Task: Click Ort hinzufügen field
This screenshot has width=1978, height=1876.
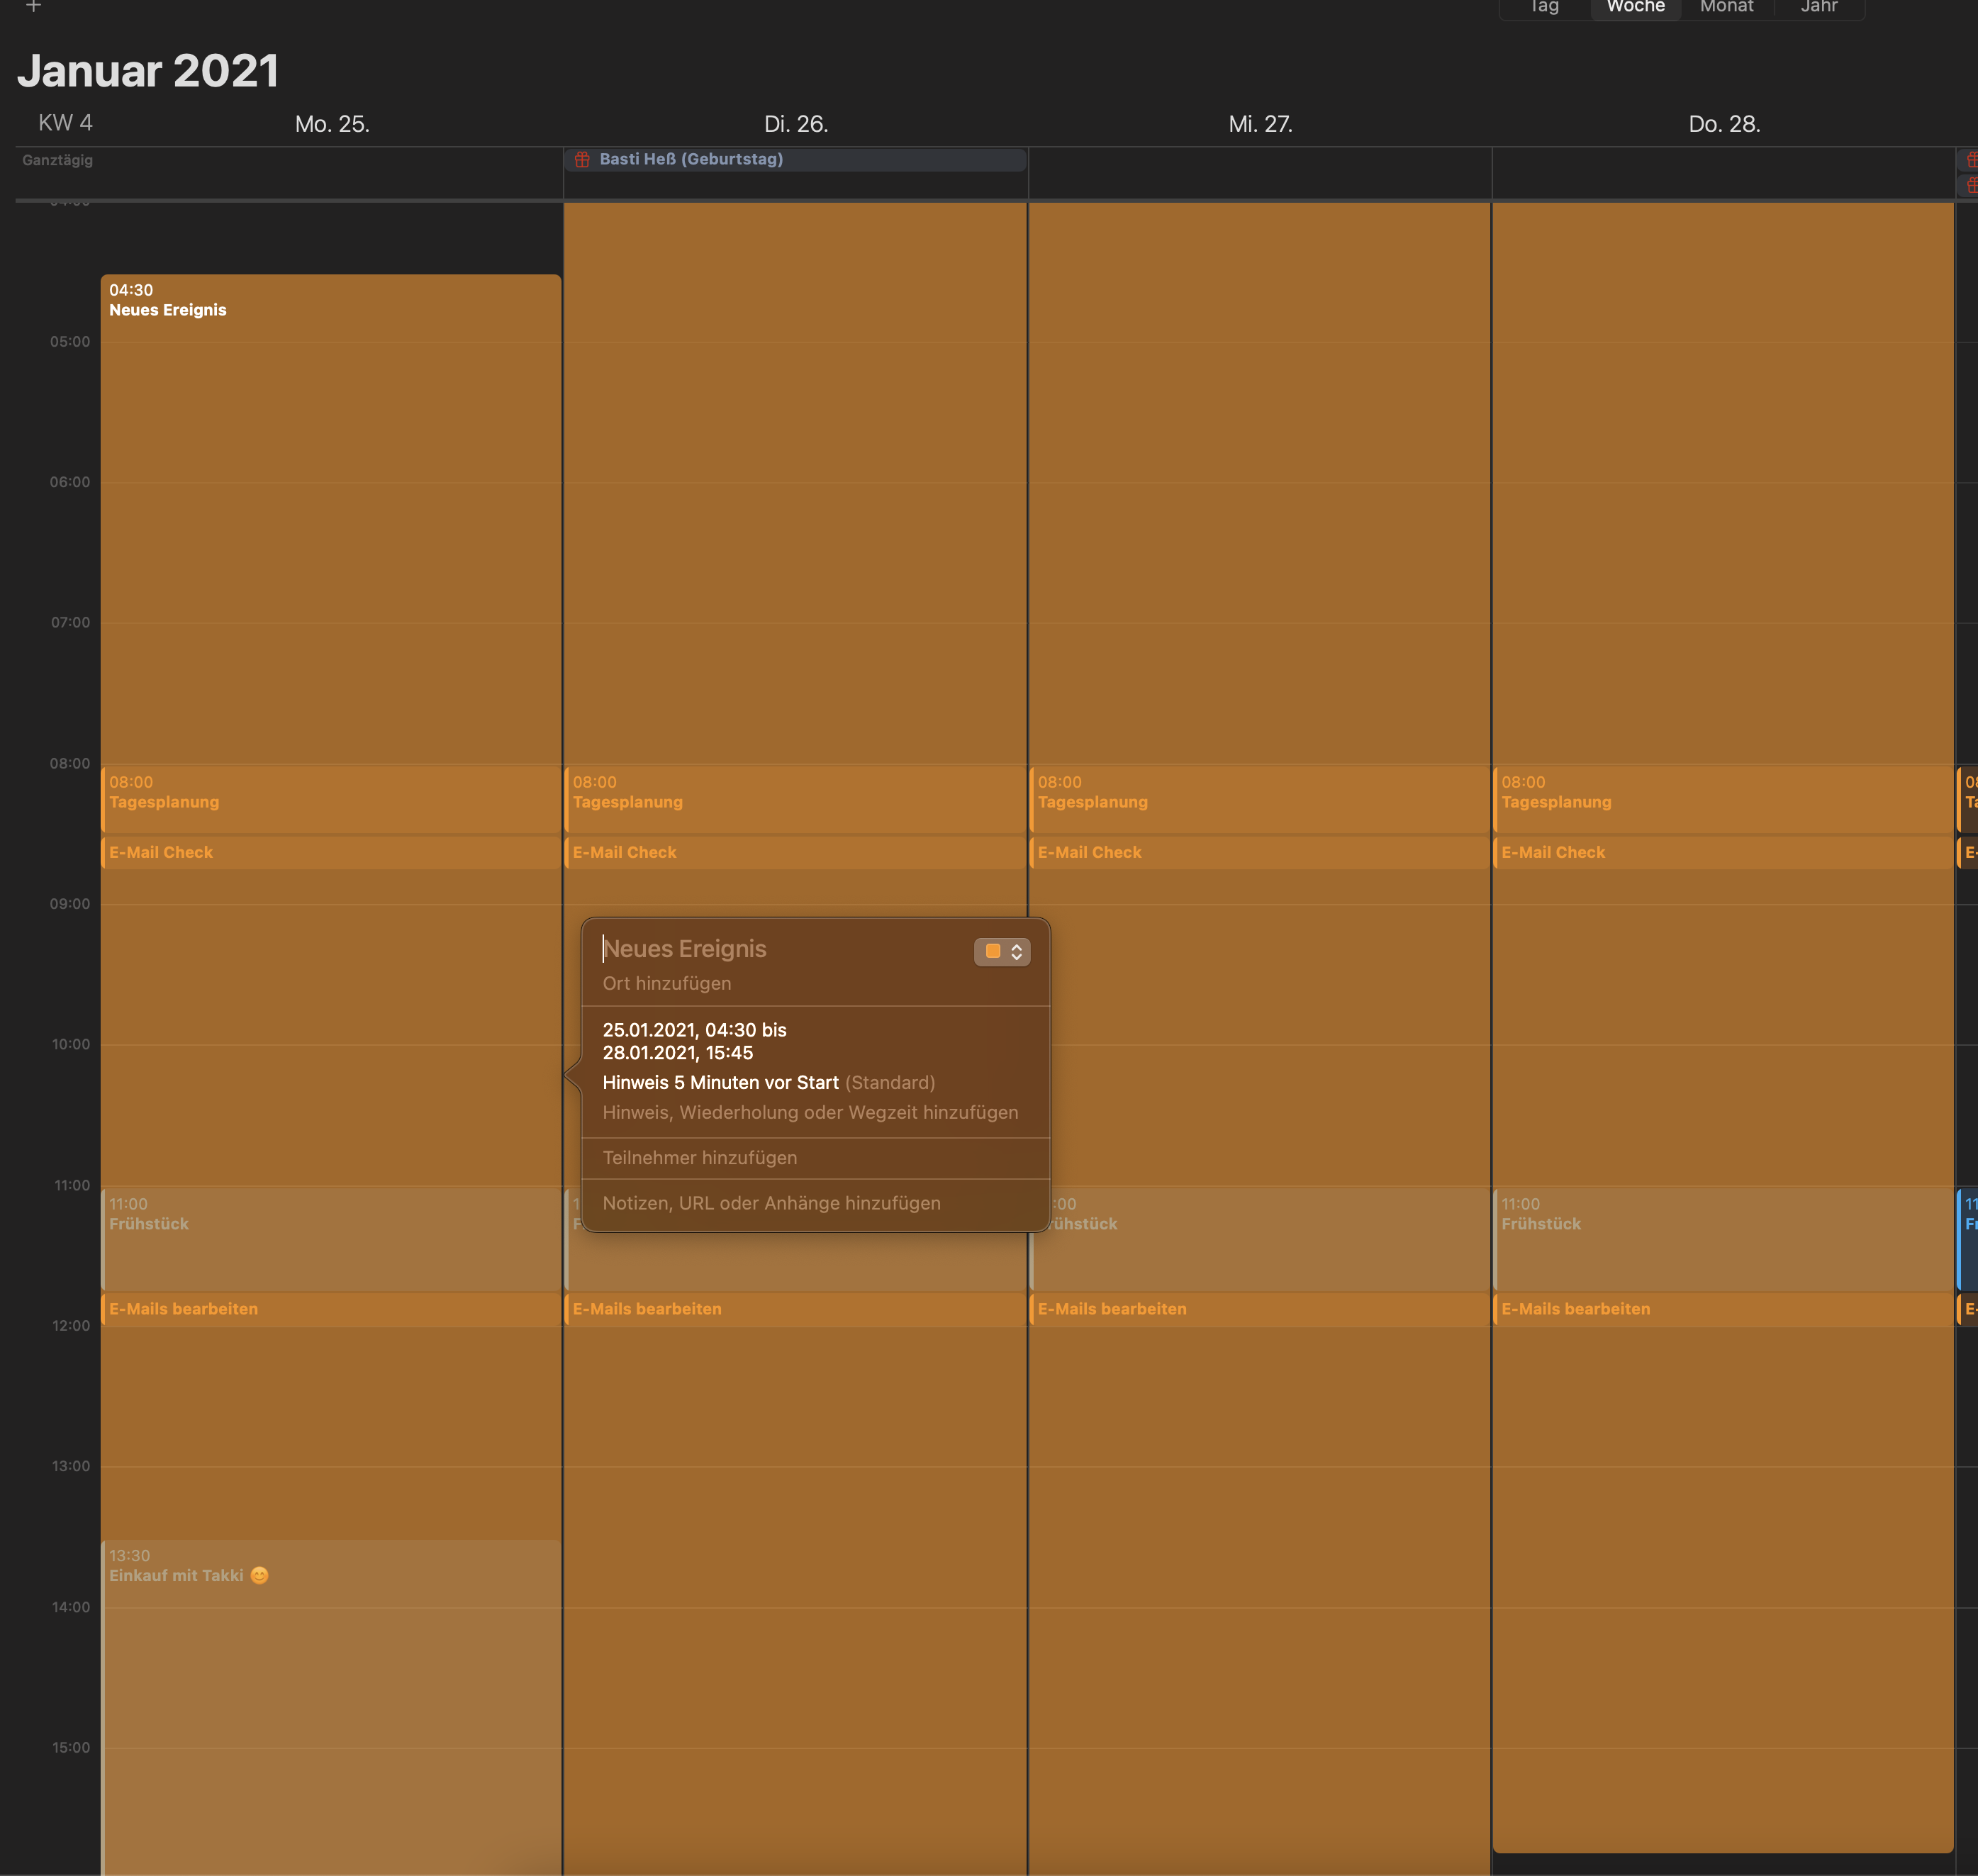Action: [x=667, y=983]
